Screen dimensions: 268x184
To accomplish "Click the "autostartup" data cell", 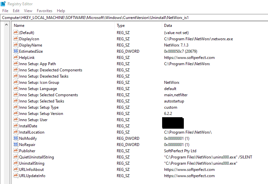I will click(174, 101).
